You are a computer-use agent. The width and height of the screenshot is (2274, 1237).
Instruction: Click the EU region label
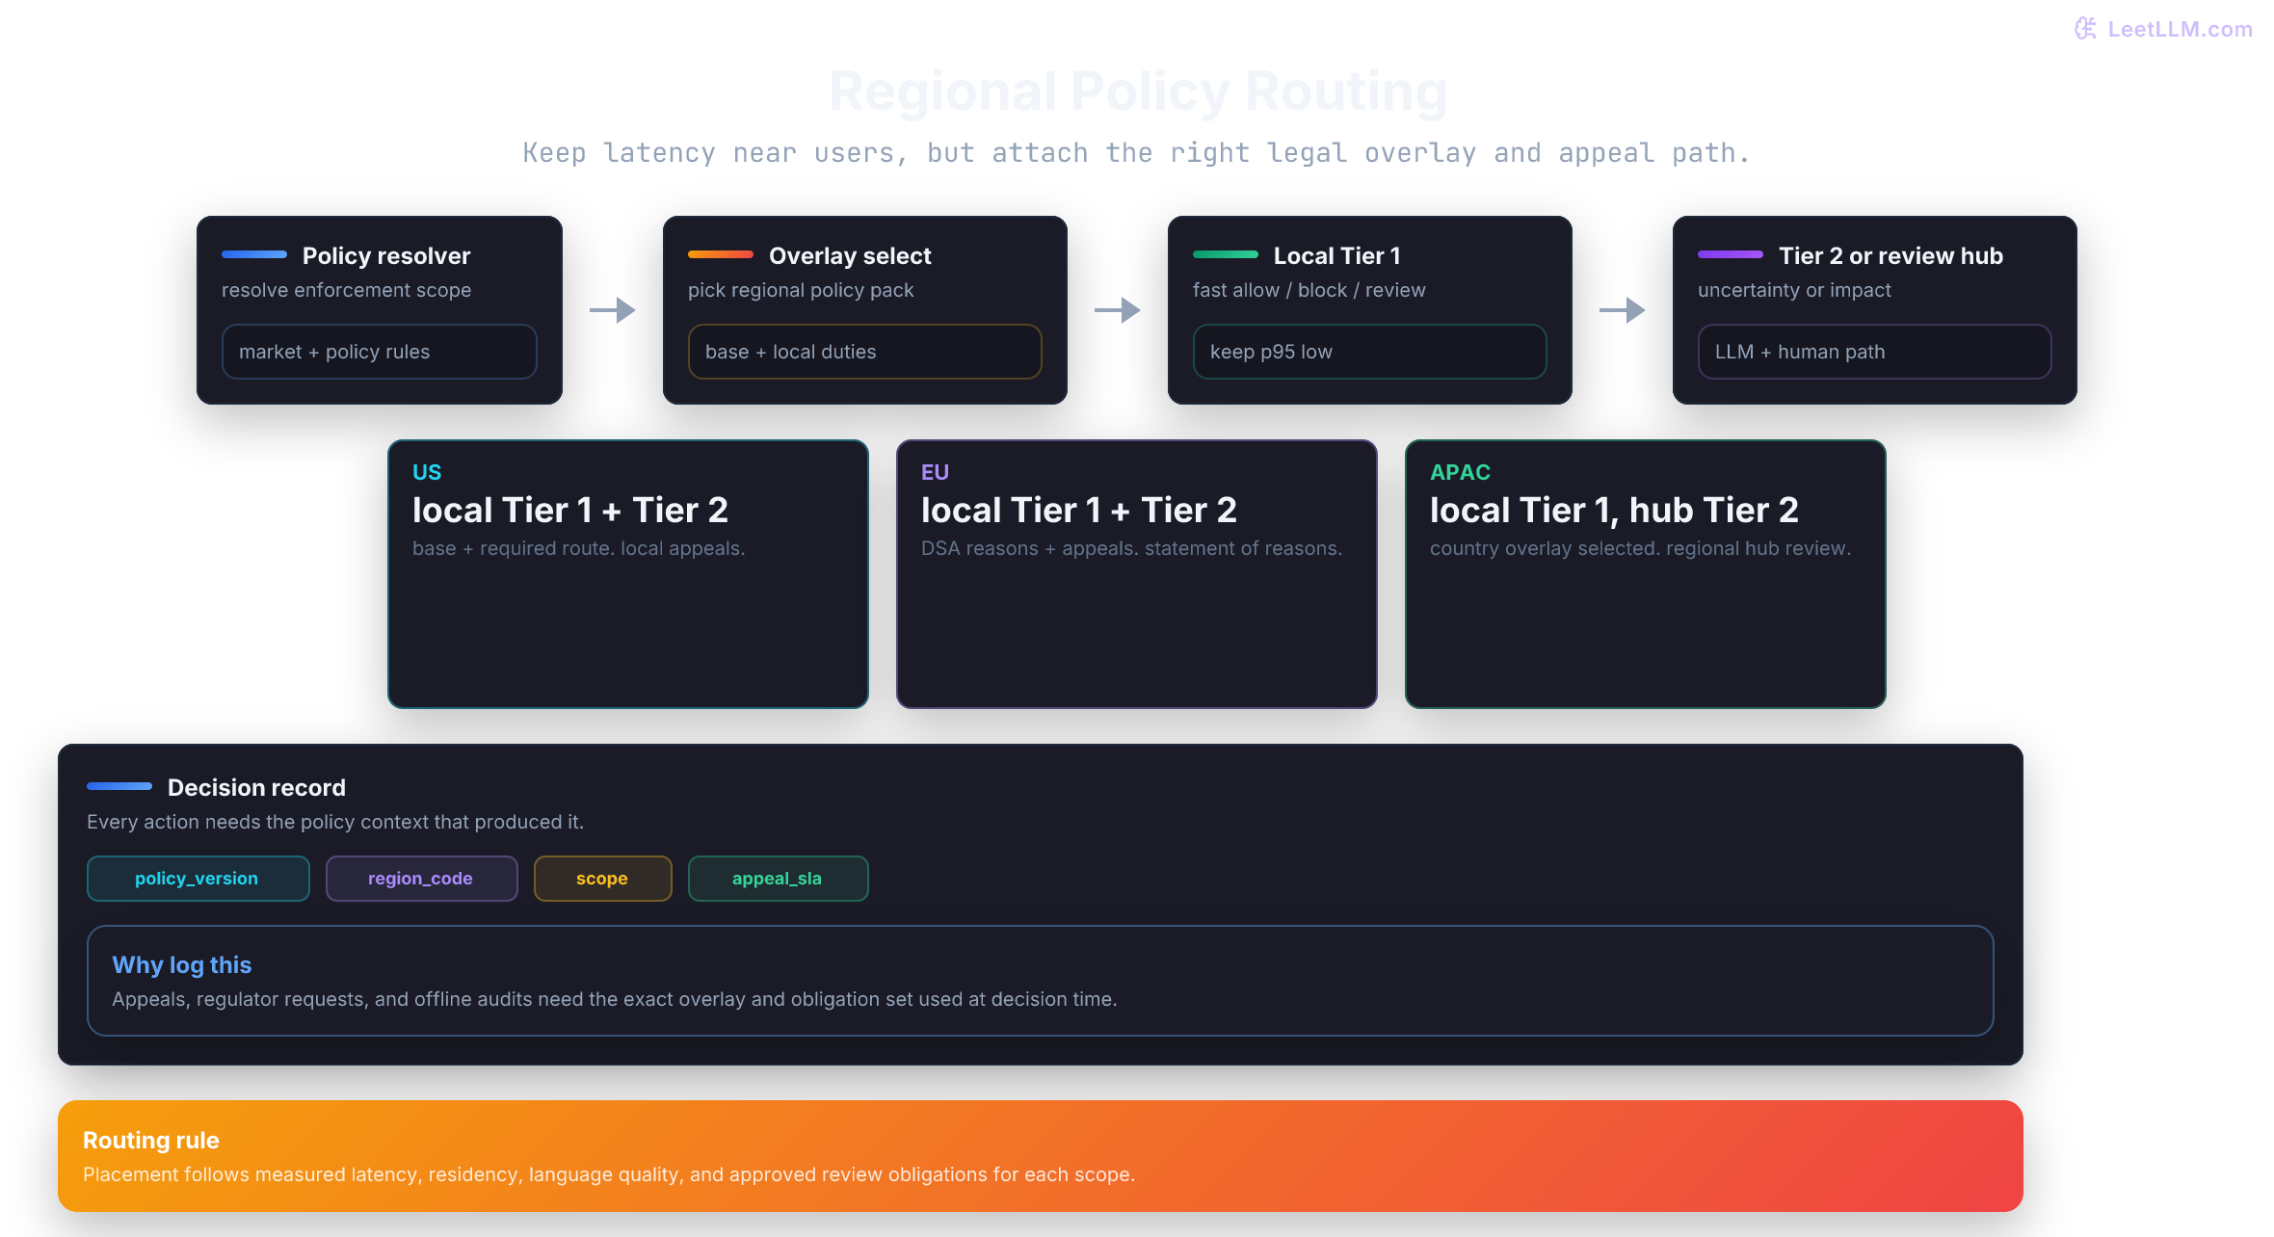pyautogui.click(x=935, y=472)
